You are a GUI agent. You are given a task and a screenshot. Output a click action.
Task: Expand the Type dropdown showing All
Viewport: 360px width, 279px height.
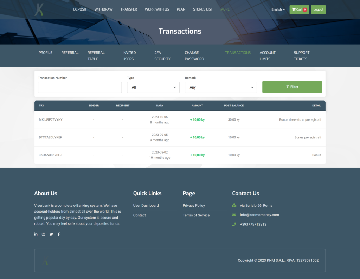153,87
